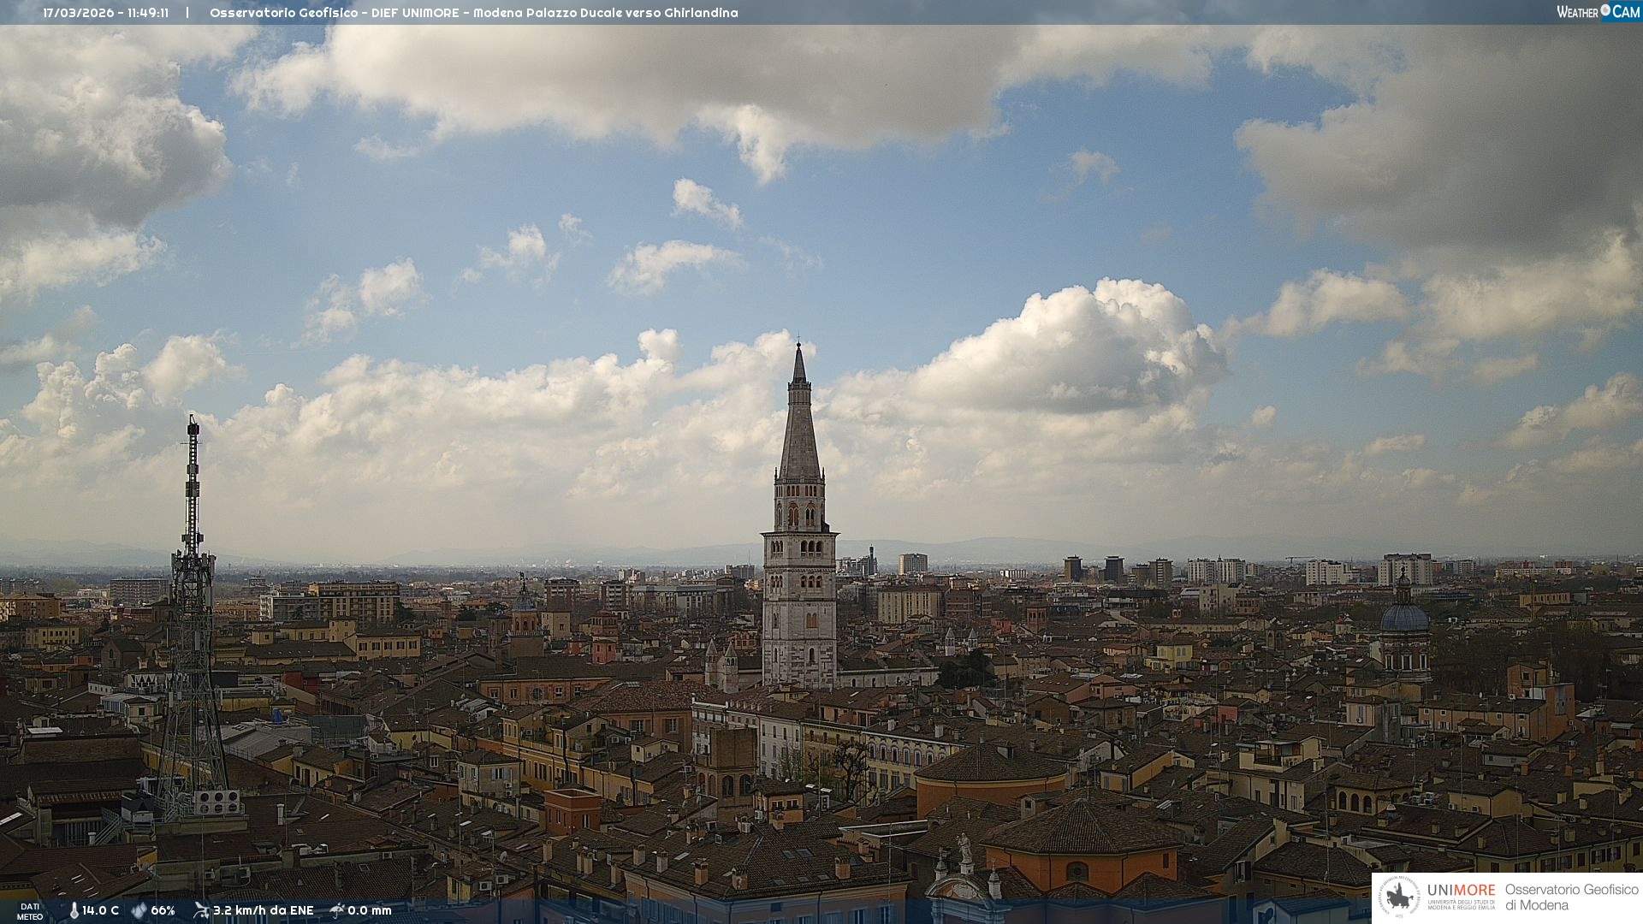Click the blue church dome on the right
This screenshot has height=924, width=1643.
1404,618
